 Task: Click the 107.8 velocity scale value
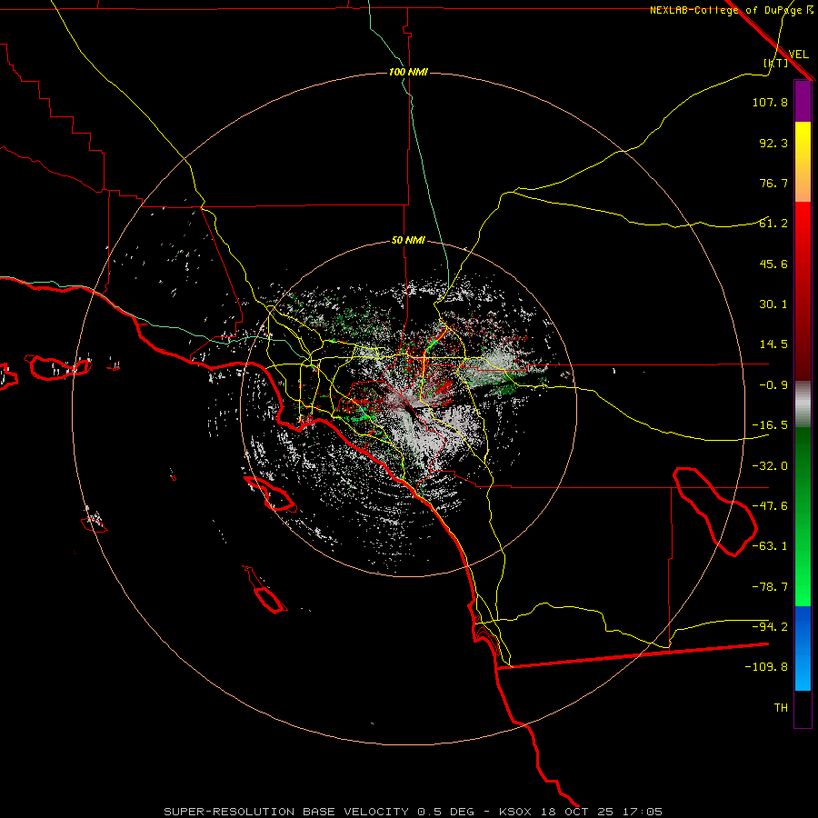(x=770, y=102)
